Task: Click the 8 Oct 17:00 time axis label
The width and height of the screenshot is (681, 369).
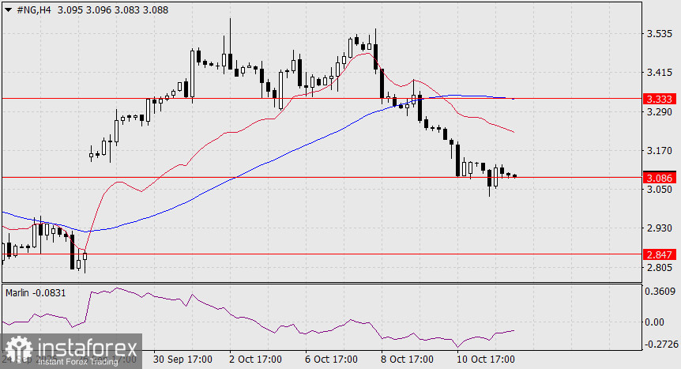Action: [x=407, y=360]
